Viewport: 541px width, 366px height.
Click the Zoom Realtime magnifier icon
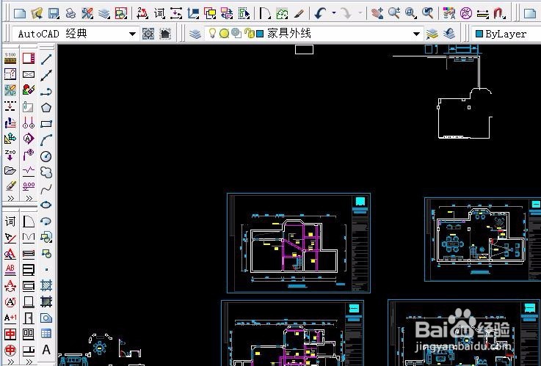[393, 13]
